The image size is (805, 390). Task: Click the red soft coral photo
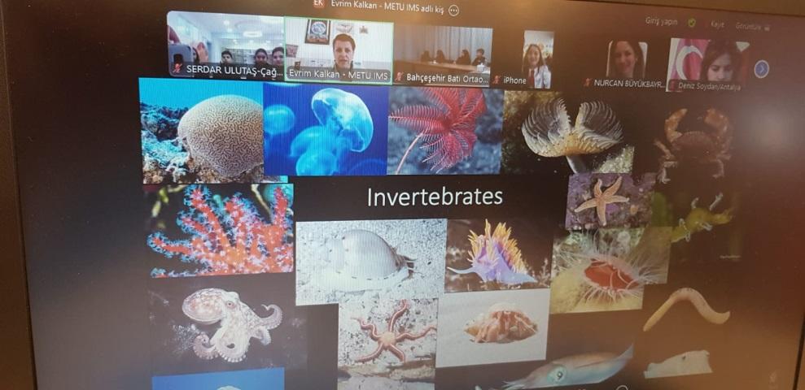click(x=221, y=231)
